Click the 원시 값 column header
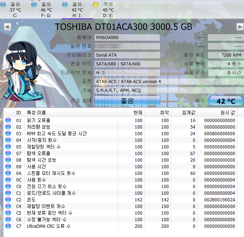The width and height of the screenshot is (244, 237). (218, 112)
